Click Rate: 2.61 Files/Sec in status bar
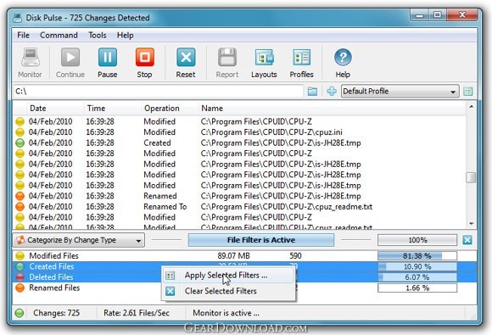This screenshot has height=335, width=492. [x=137, y=313]
